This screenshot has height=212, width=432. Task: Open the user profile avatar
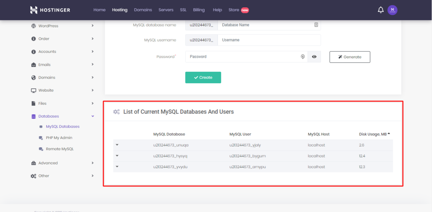coord(392,10)
